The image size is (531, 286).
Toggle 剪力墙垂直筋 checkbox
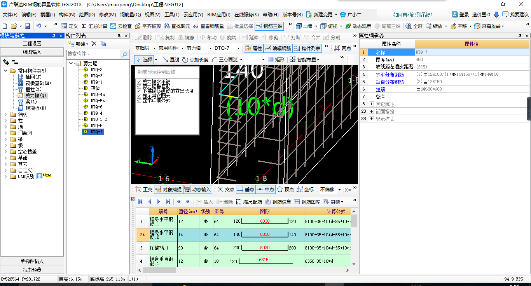click(139, 86)
